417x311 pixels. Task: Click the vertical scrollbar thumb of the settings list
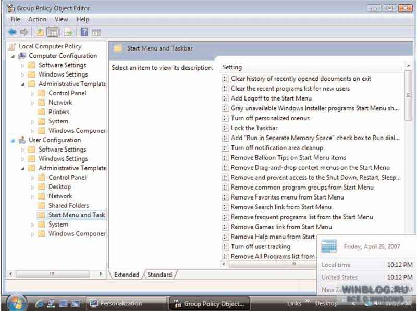click(x=408, y=95)
